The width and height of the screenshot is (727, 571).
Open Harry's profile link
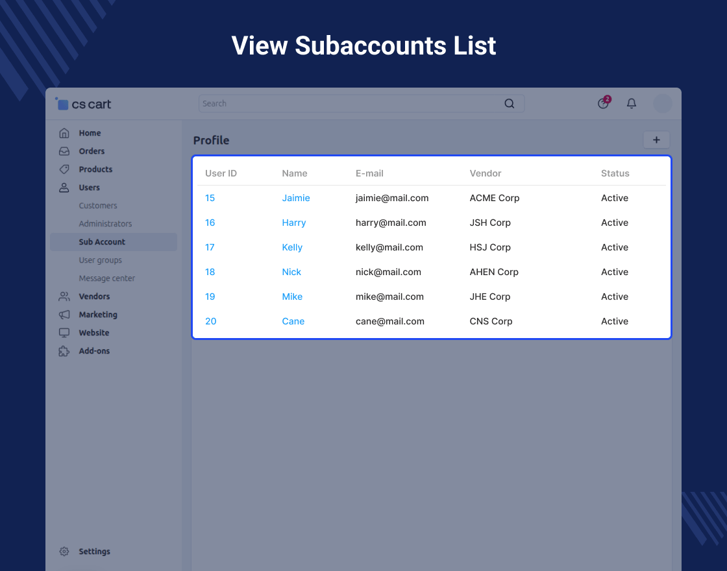[x=294, y=223]
